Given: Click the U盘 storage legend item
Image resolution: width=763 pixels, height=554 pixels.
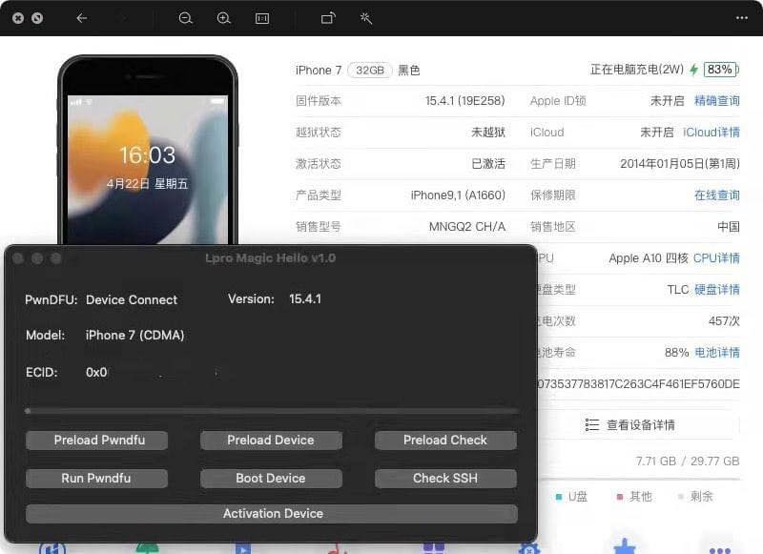Looking at the screenshot, I should [x=571, y=497].
